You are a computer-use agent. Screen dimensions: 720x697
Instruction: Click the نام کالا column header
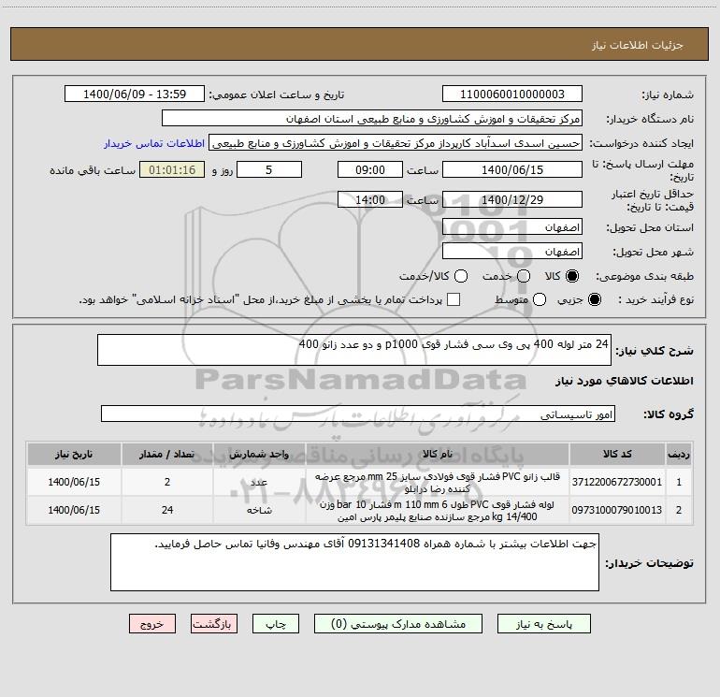point(438,454)
